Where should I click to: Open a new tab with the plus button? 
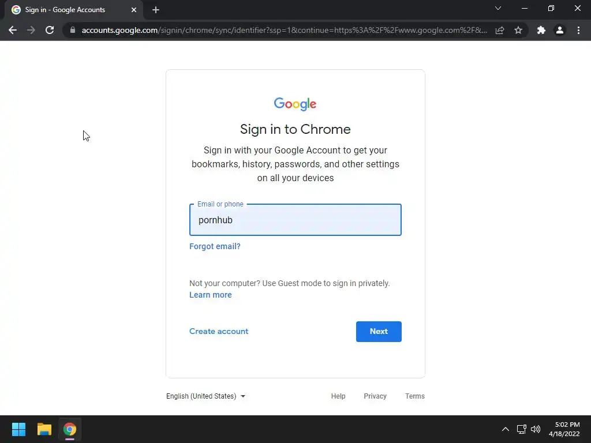pyautogui.click(x=156, y=10)
